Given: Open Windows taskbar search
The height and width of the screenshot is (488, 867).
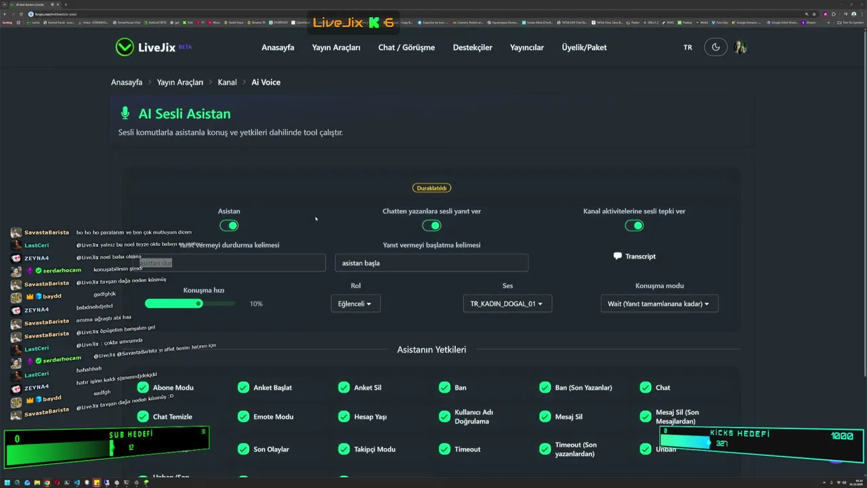Looking at the screenshot, I should (x=18, y=483).
